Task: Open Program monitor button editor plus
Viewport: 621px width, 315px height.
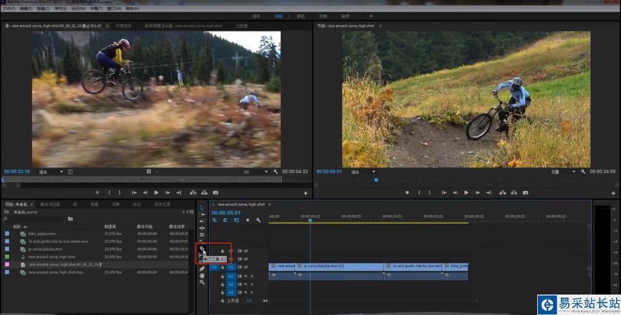Action: [613, 193]
